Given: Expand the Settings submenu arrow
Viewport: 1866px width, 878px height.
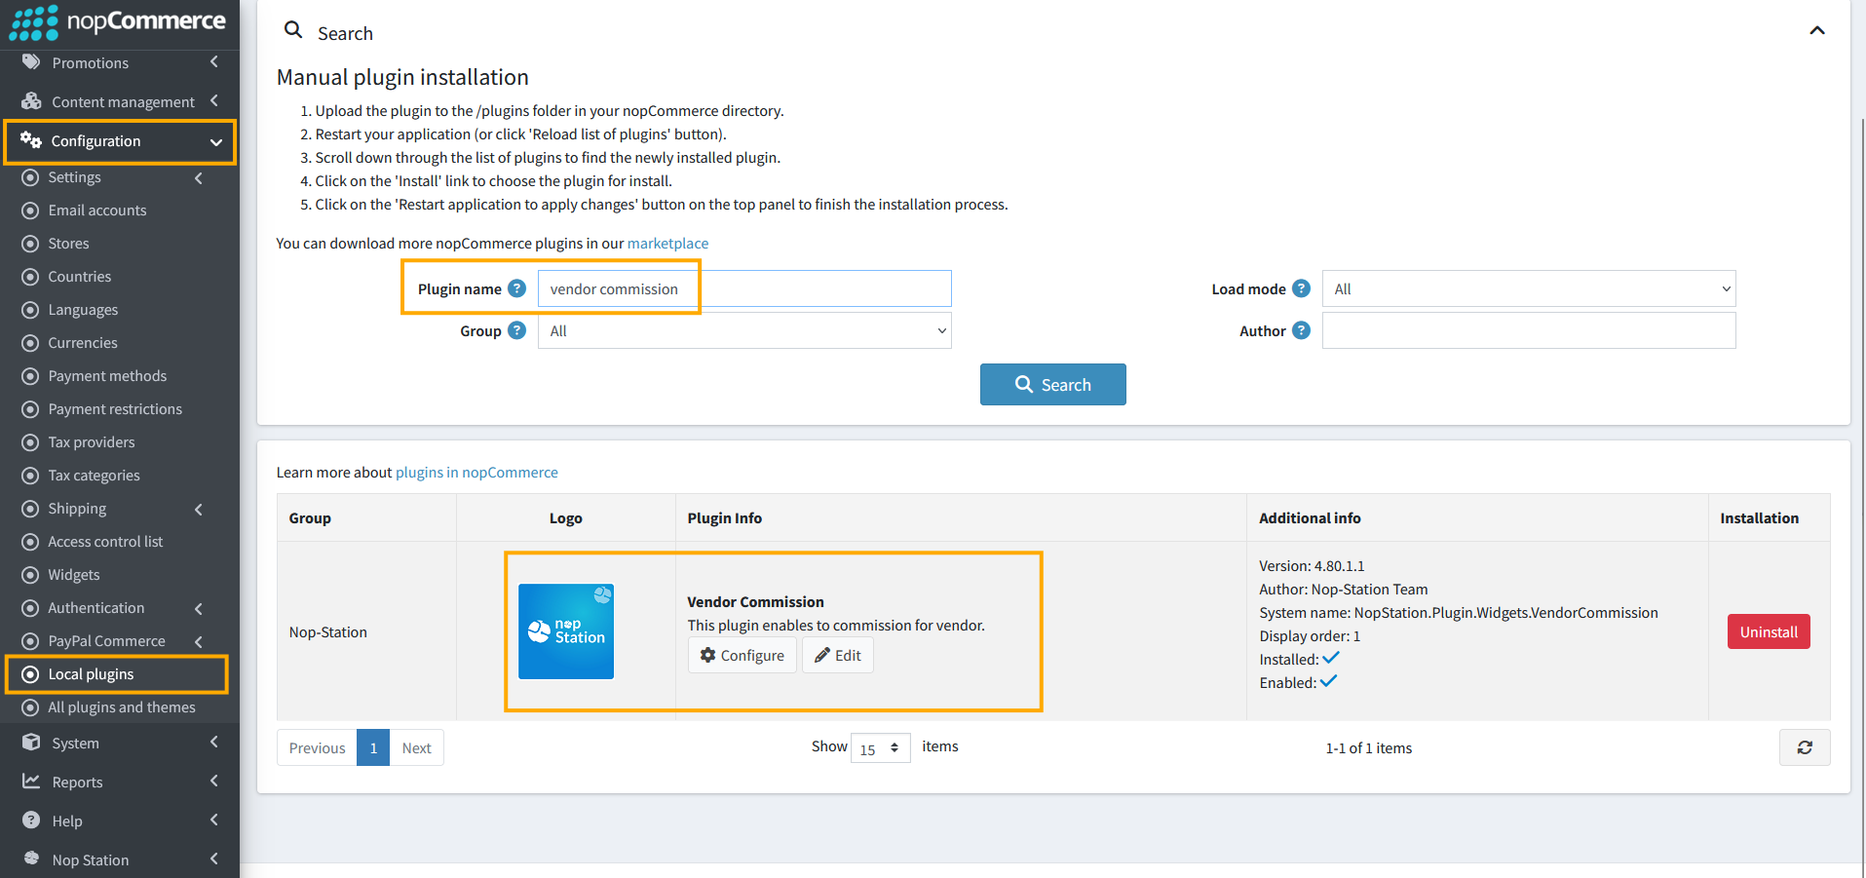Looking at the screenshot, I should tap(199, 178).
